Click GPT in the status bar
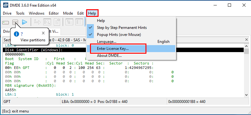This screenshot has width=251, height=115. [x=7, y=102]
